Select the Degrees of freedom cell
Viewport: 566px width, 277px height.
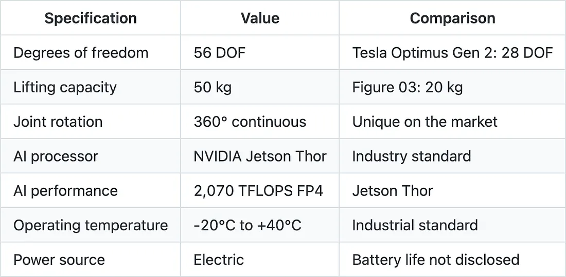pyautogui.click(x=81, y=53)
